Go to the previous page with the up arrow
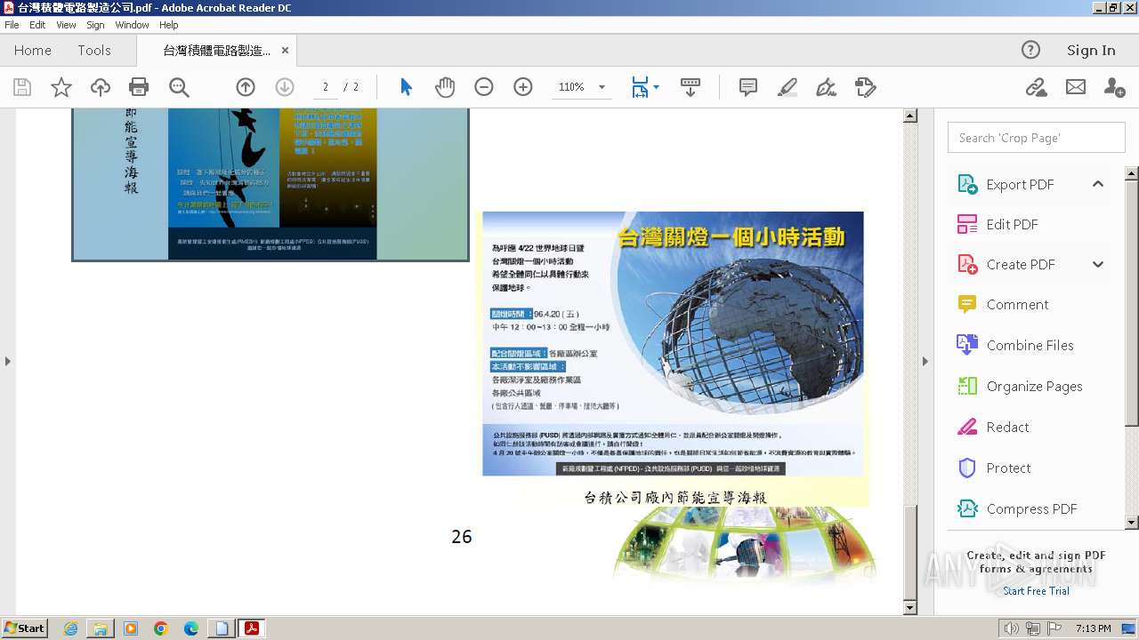The width and height of the screenshot is (1139, 640). (246, 87)
